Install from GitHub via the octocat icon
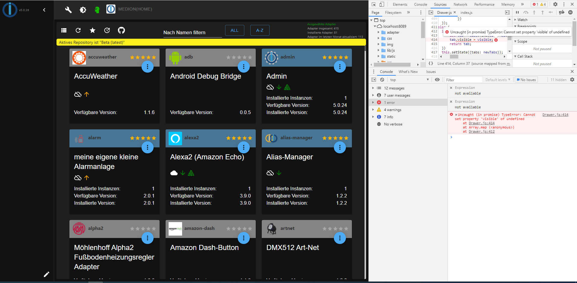577x283 pixels. (x=121, y=30)
